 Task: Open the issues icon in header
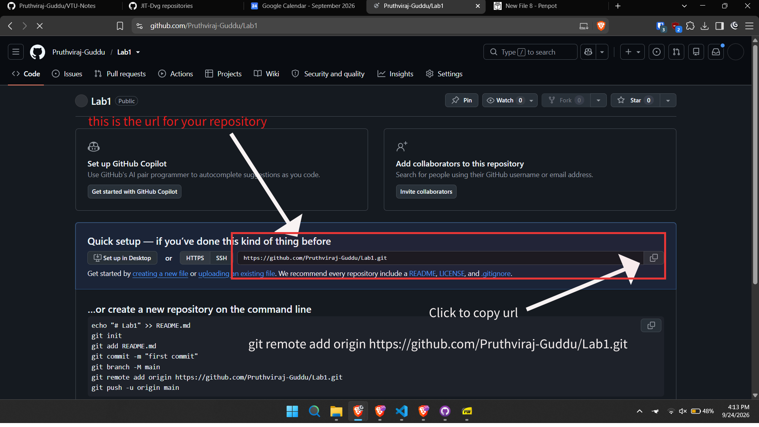point(657,52)
